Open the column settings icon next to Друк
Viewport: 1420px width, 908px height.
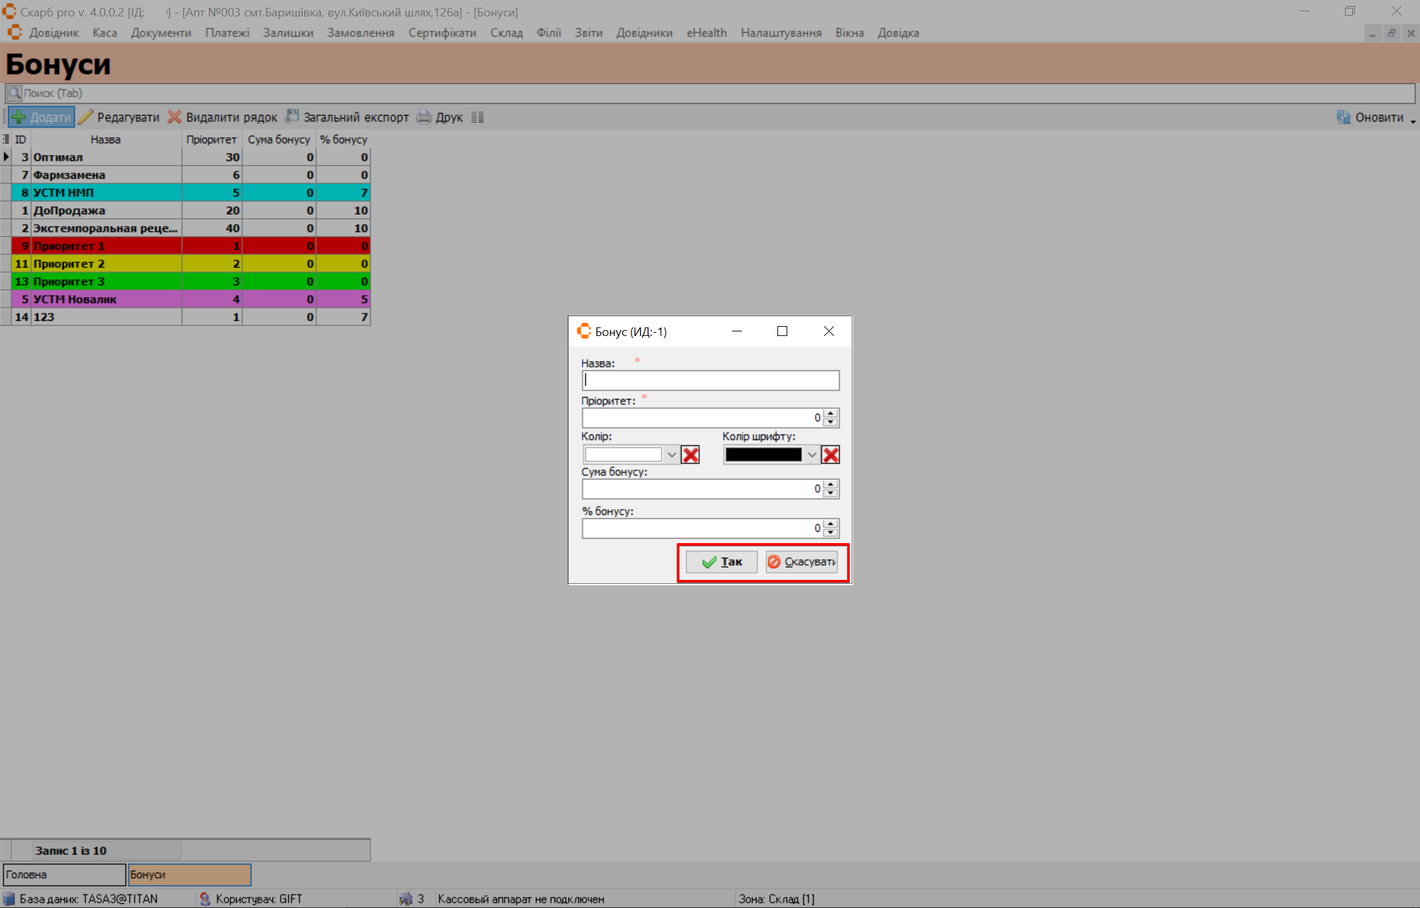click(477, 118)
